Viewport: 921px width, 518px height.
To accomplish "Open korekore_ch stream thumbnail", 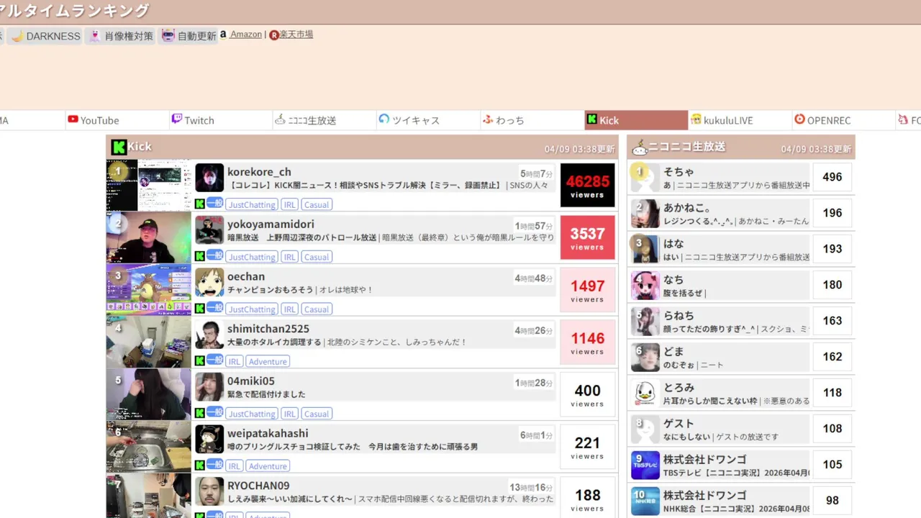I will (x=149, y=186).
